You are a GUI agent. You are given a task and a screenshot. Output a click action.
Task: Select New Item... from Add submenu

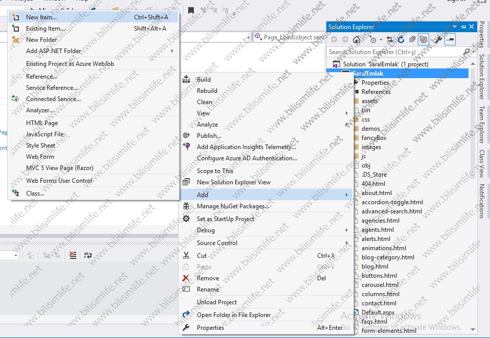94,17
